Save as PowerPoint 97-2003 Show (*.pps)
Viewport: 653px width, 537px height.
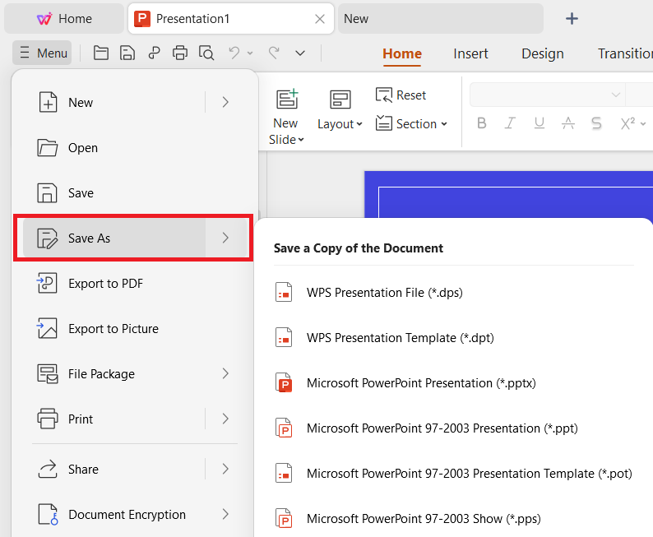pyautogui.click(x=454, y=519)
